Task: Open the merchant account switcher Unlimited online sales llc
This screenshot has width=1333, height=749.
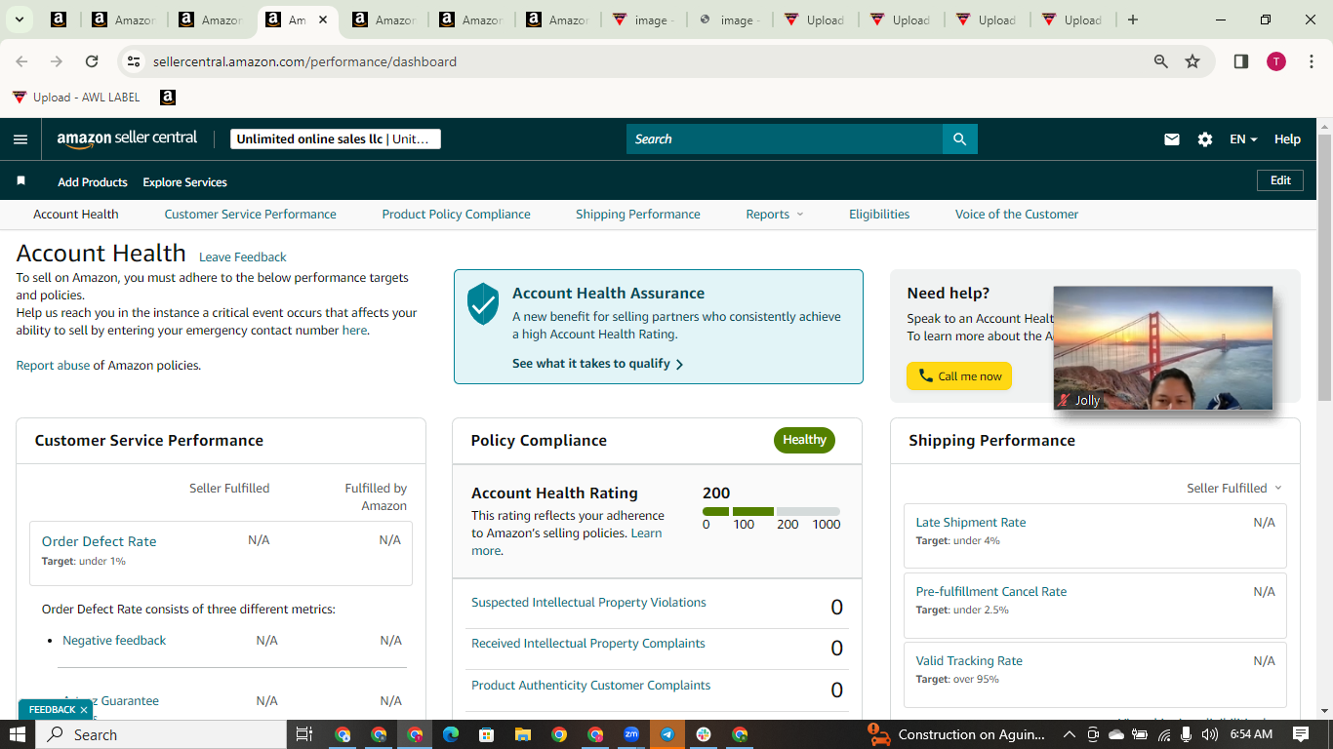Action: point(335,139)
